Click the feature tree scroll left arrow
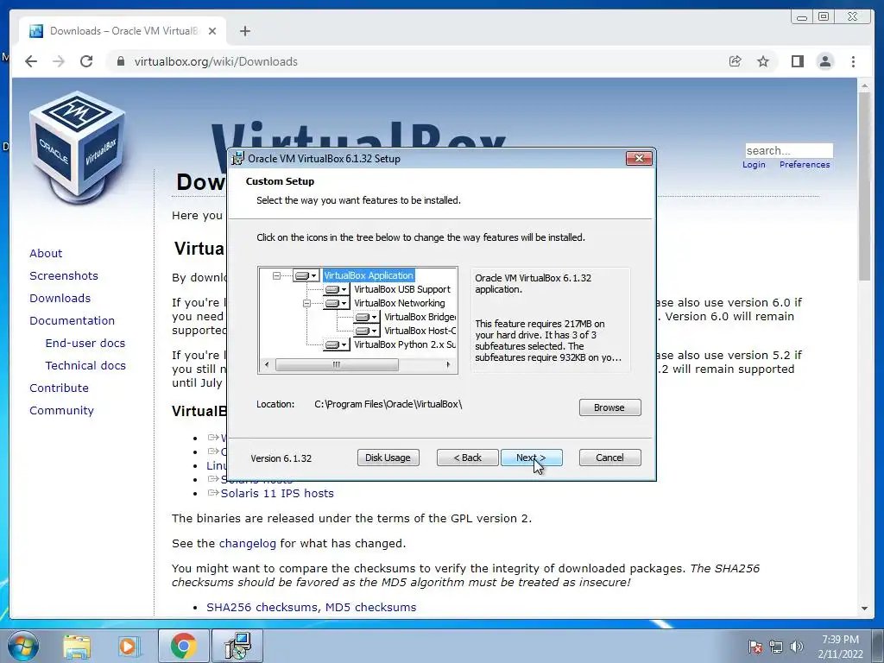 pyautogui.click(x=267, y=365)
